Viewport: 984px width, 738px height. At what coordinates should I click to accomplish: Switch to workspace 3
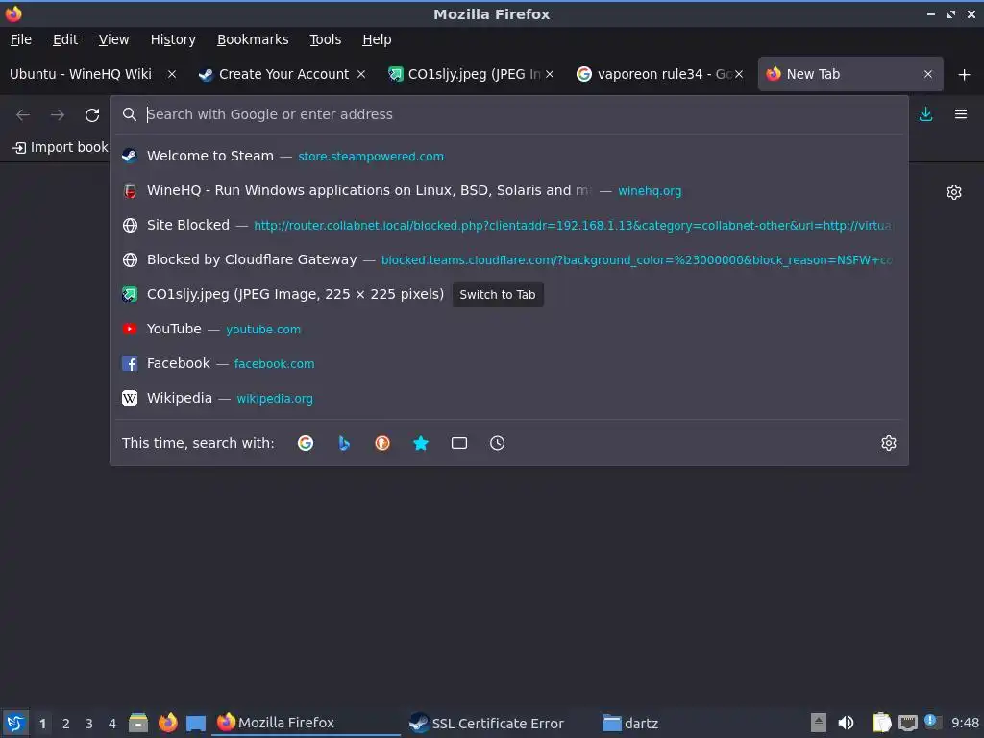(89, 724)
